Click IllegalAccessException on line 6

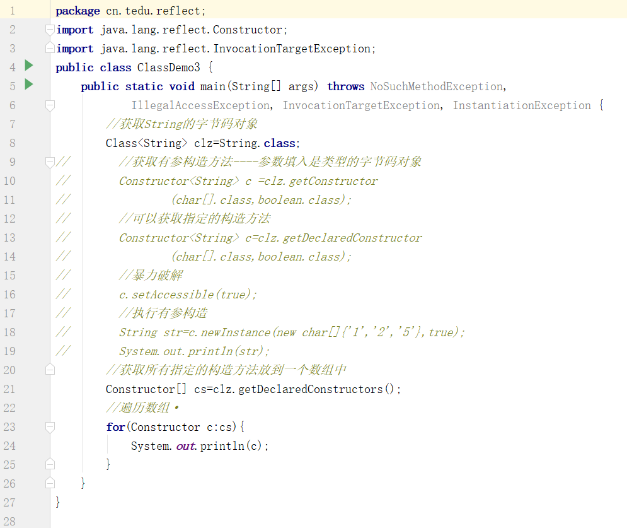pyautogui.click(x=200, y=105)
